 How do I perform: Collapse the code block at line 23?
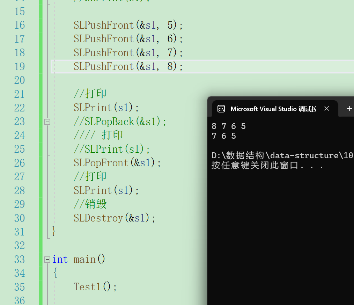point(47,122)
